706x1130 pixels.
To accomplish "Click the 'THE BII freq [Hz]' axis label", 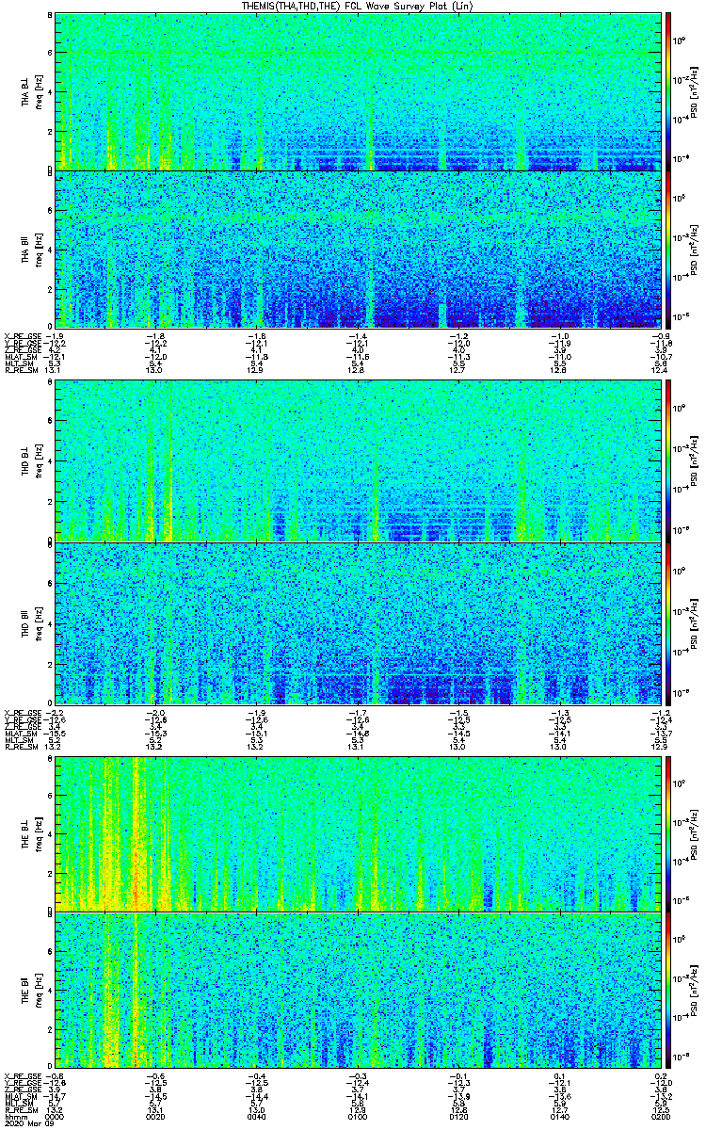I will pyautogui.click(x=31, y=992).
